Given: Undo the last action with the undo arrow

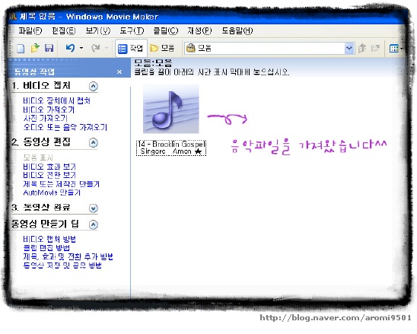Looking at the screenshot, I should 71,48.
